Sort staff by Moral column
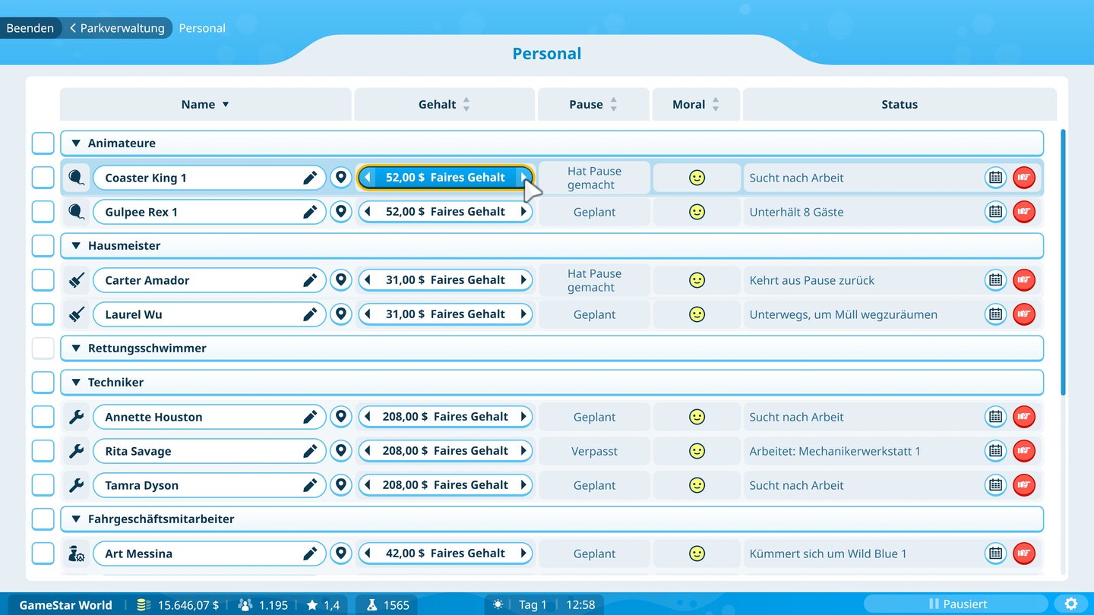Viewport: 1094px width, 615px height. coord(696,105)
